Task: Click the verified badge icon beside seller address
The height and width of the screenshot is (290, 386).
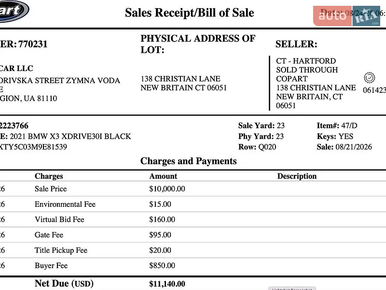Action: coord(369,78)
